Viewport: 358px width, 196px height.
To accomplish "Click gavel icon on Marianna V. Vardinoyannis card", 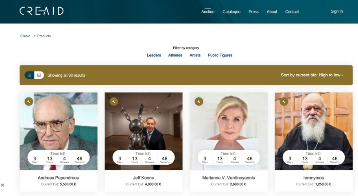I will click(199, 101).
